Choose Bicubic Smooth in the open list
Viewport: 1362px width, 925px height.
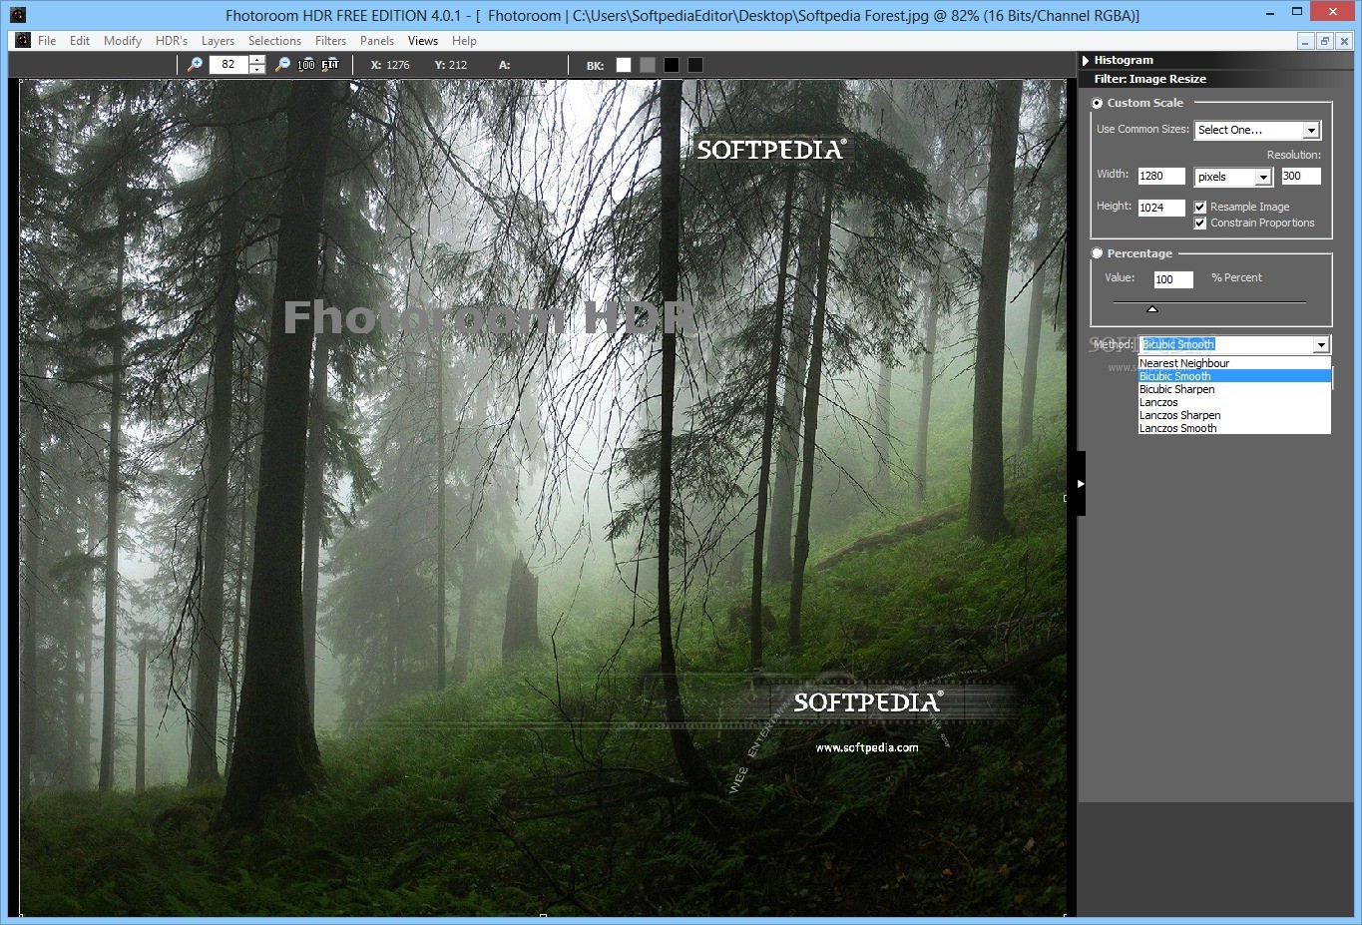point(1234,376)
